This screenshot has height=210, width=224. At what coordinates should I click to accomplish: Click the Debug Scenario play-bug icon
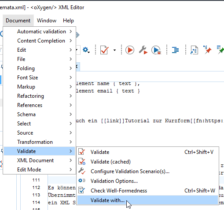tap(156, 50)
